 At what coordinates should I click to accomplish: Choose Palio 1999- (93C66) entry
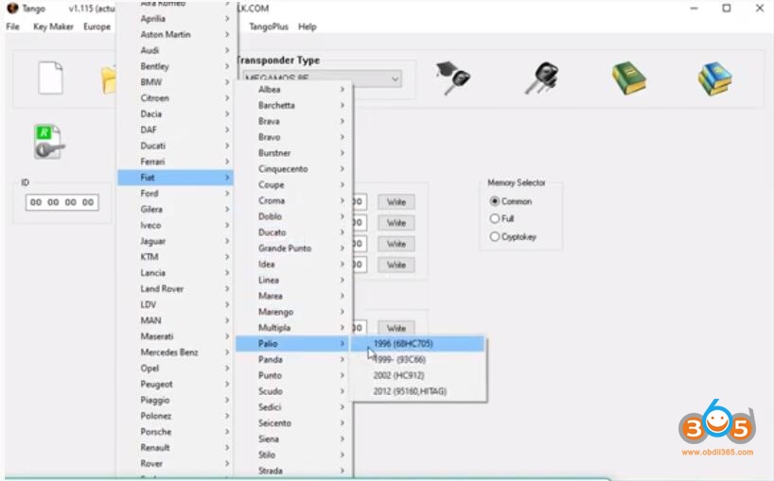tap(418, 359)
